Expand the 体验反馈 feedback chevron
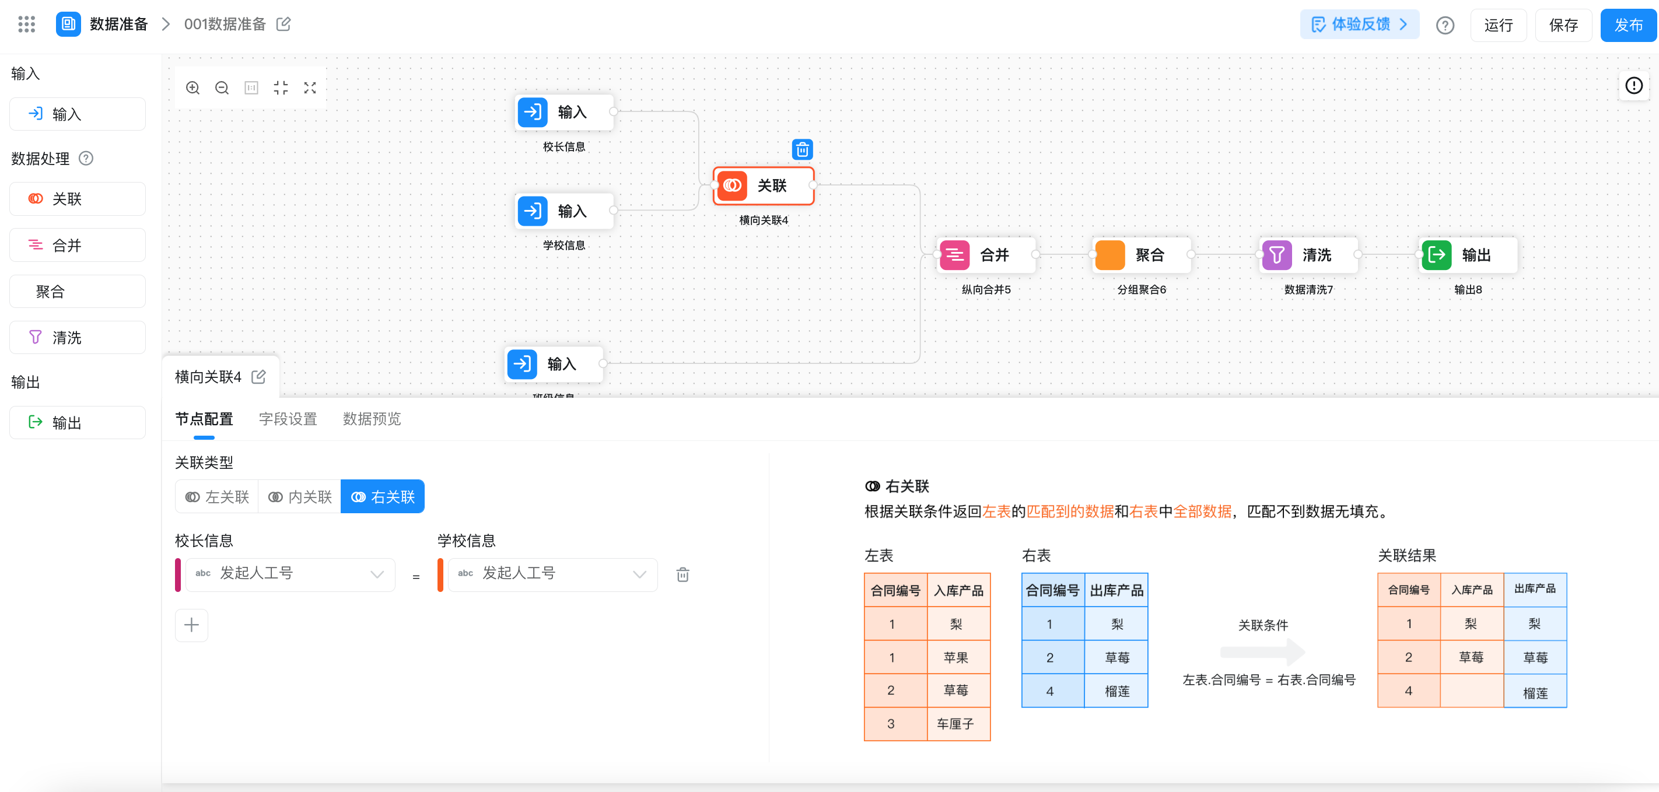The image size is (1659, 792). [x=1404, y=24]
